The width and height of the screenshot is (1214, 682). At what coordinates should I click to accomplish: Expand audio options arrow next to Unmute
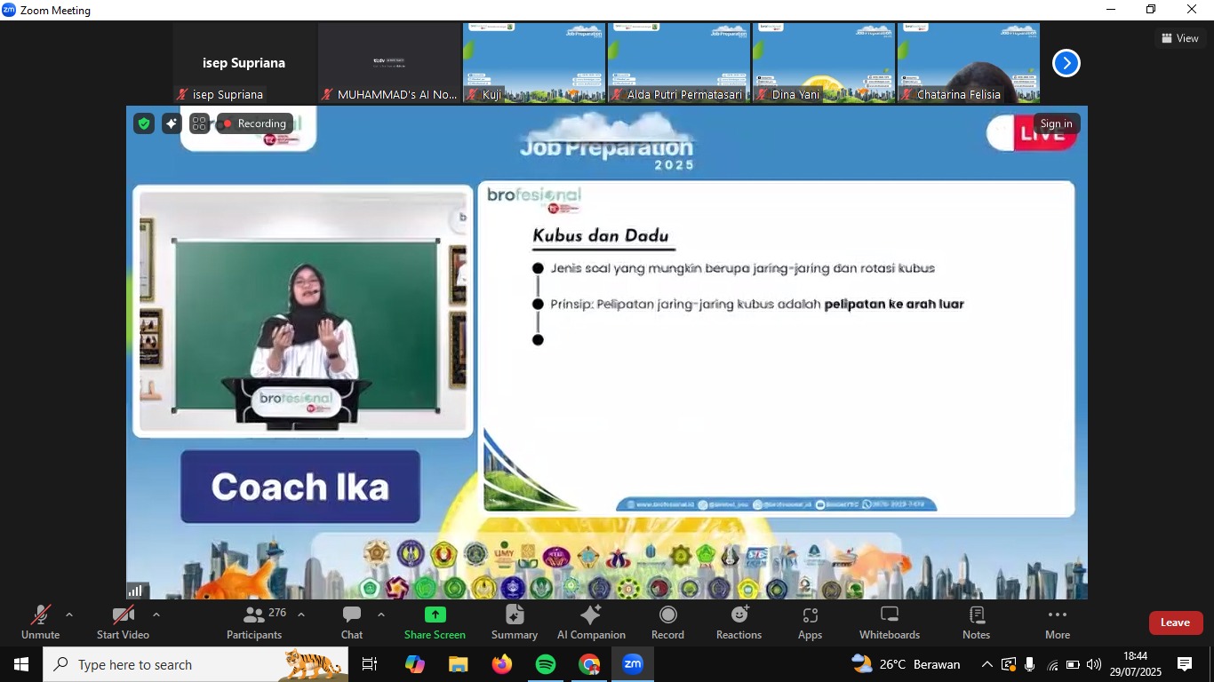click(69, 615)
